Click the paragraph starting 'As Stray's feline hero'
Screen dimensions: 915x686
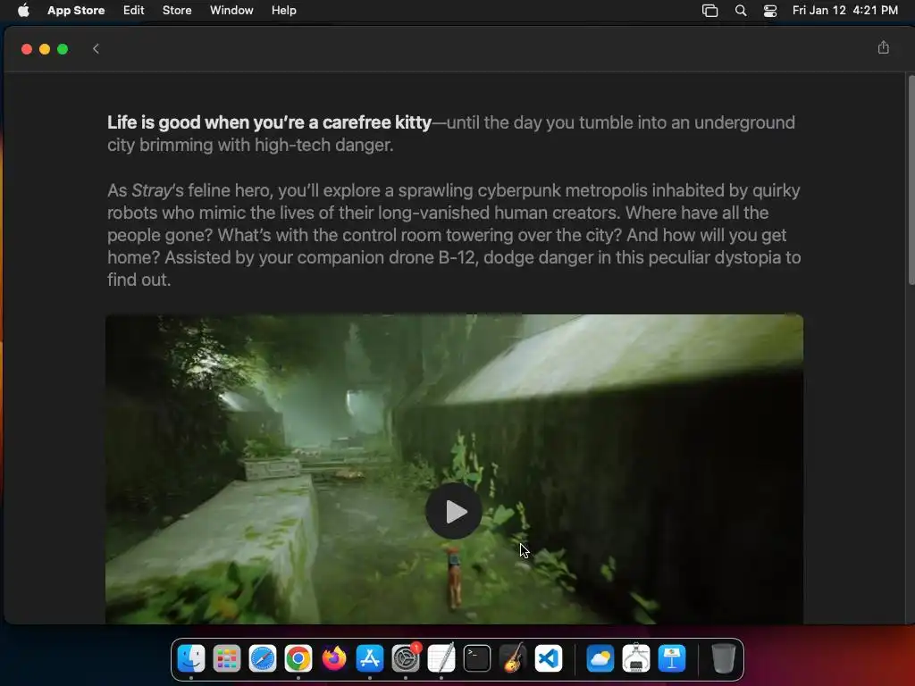tap(454, 235)
